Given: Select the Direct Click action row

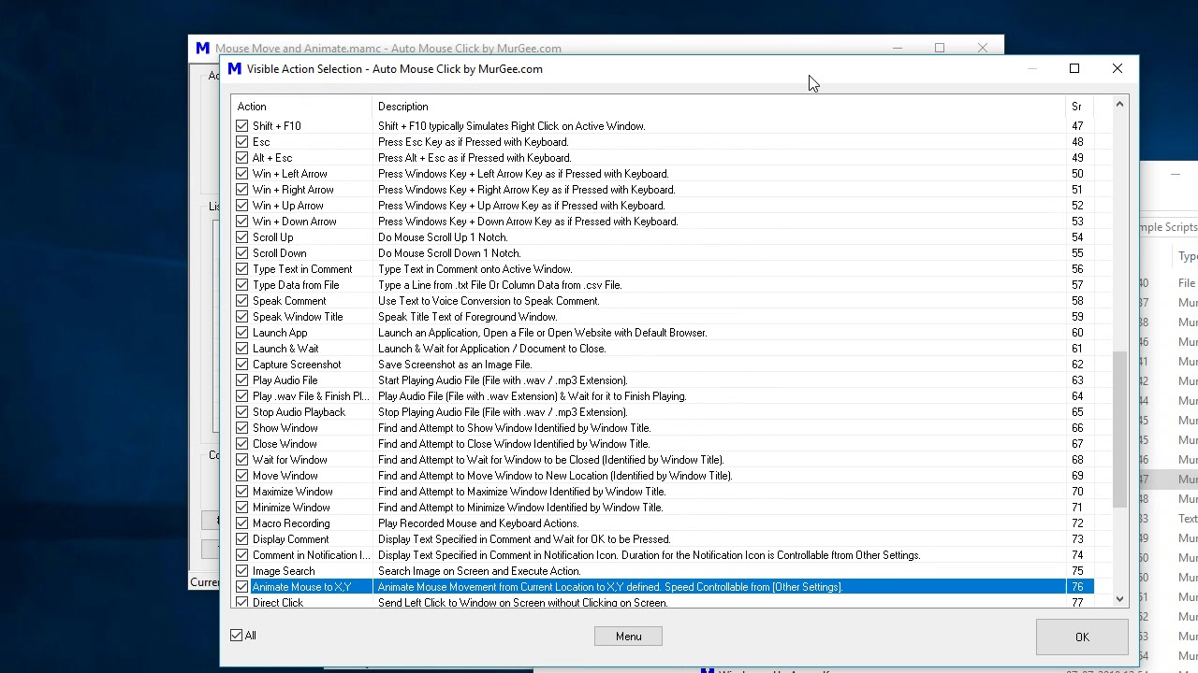Looking at the screenshot, I should point(663,603).
